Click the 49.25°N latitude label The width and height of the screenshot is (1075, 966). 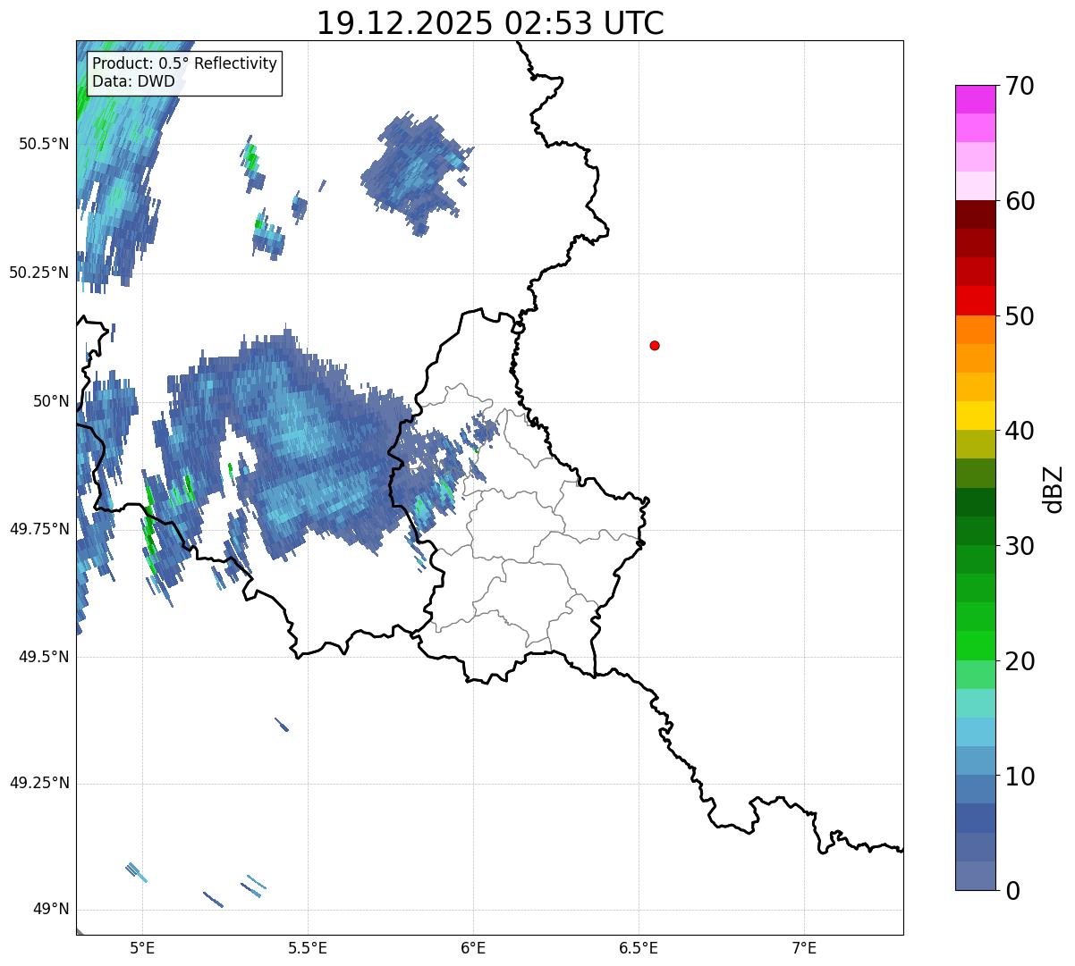coord(39,784)
